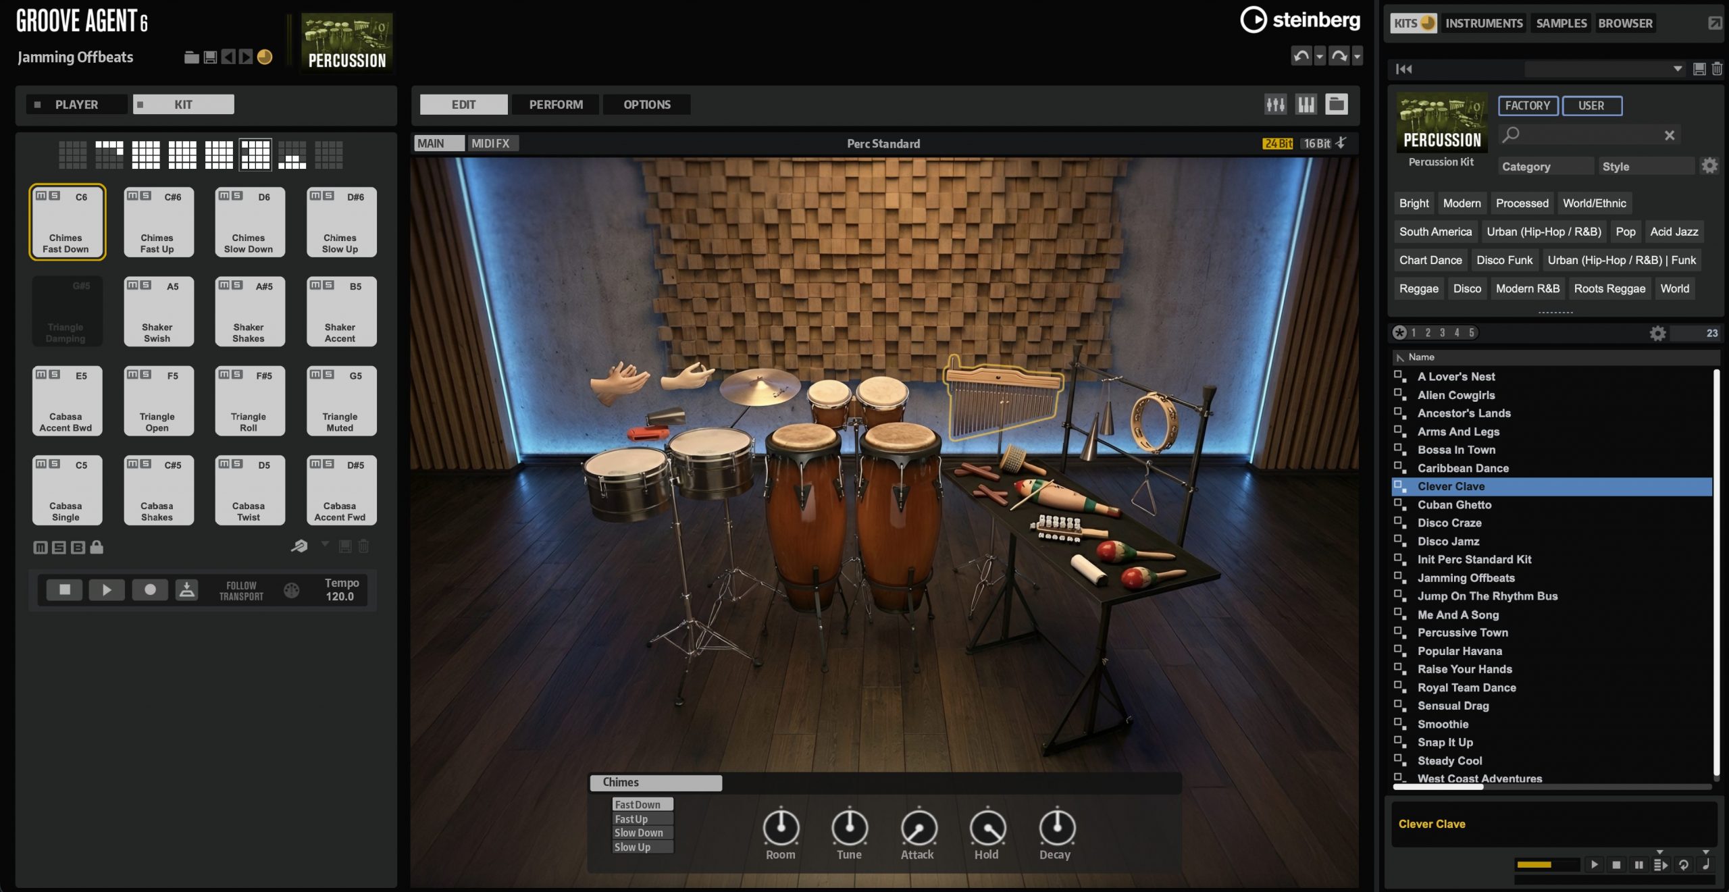This screenshot has height=892, width=1729.
Task: Click the rewind-to-start icon in browser
Action: click(1404, 69)
